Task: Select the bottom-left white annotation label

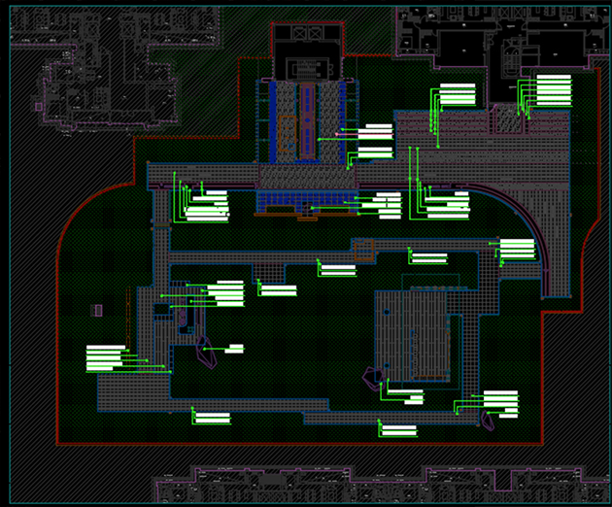Action: [x=214, y=418]
